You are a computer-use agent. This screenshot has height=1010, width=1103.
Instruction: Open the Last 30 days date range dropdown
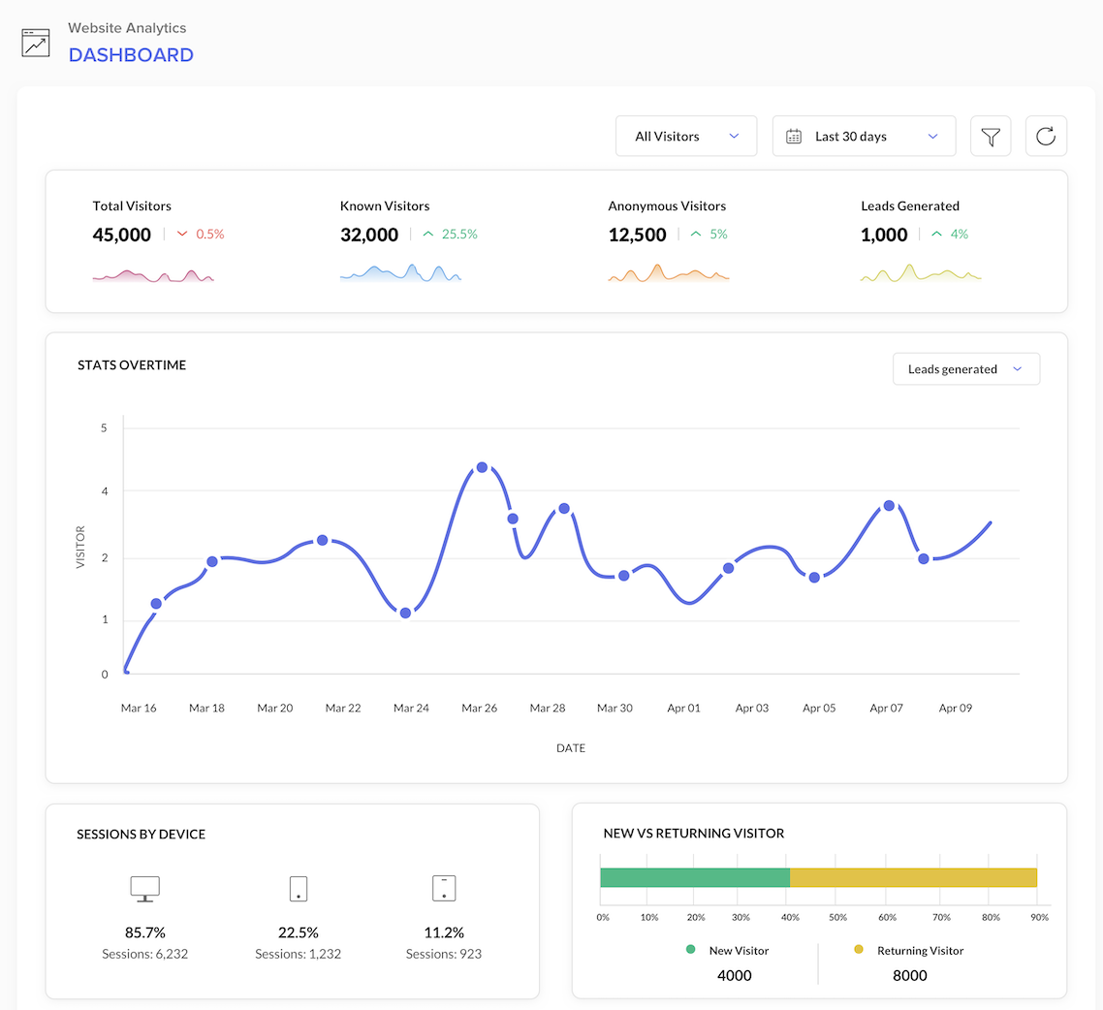pos(863,136)
